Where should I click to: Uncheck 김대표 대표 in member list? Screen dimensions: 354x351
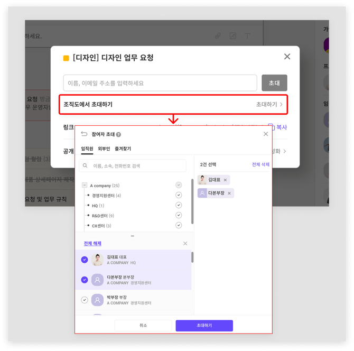[x=85, y=260]
